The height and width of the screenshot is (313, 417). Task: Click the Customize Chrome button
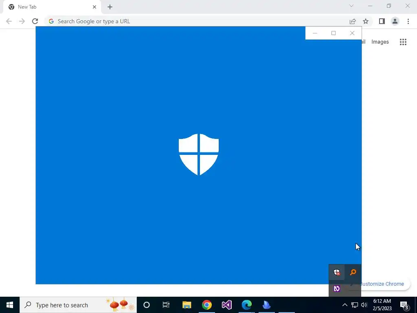tap(382, 284)
